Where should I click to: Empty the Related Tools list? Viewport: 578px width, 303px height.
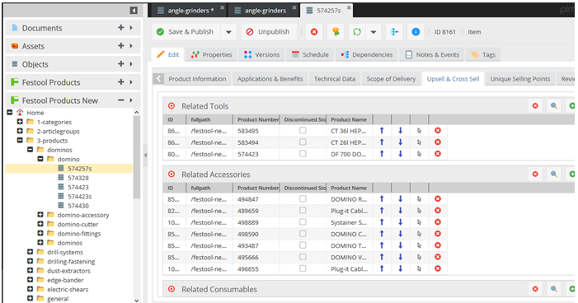(x=535, y=106)
